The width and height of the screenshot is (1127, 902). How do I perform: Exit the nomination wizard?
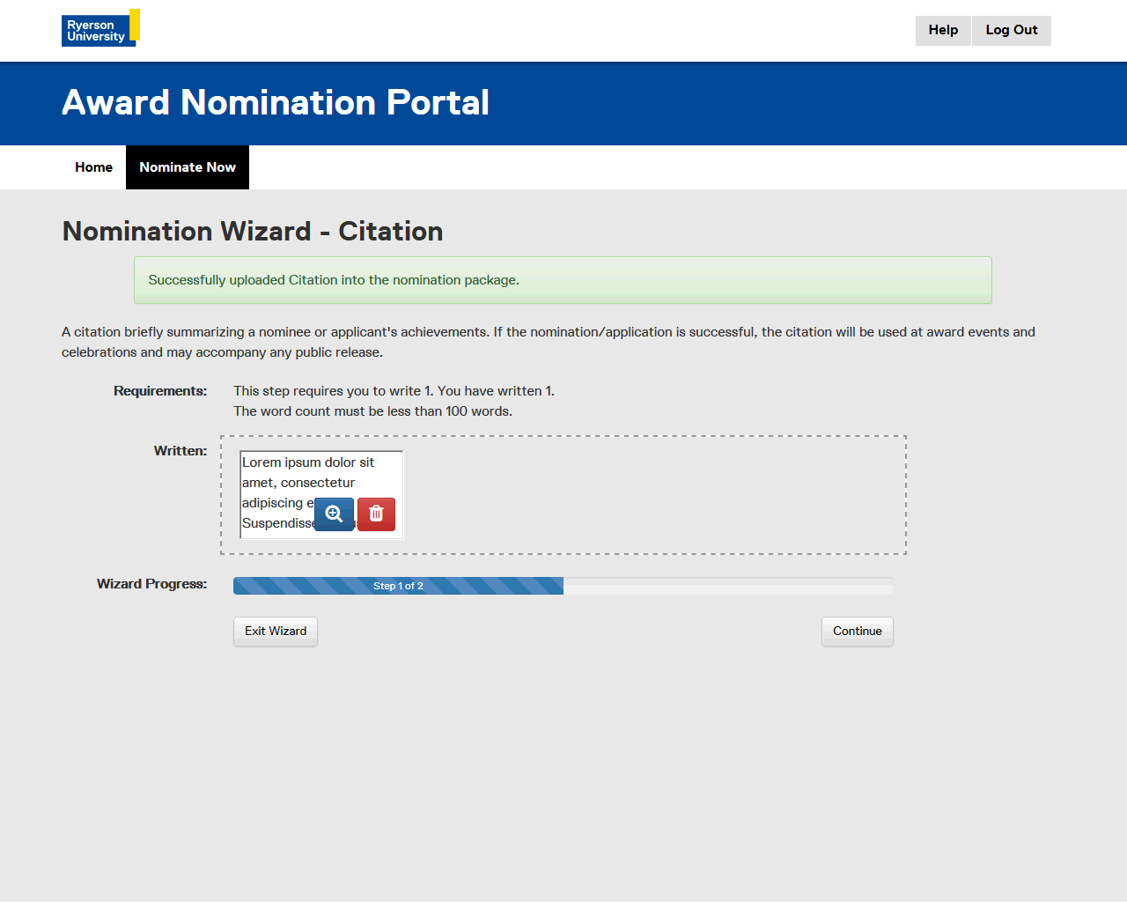[x=276, y=632]
